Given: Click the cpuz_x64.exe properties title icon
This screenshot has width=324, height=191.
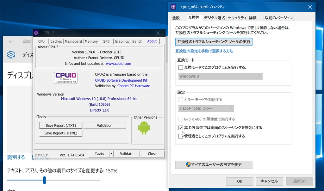Looking at the screenshot, I should click(x=173, y=7).
